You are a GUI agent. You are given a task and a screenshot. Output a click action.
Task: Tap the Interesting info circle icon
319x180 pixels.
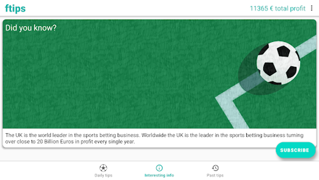(x=159, y=168)
